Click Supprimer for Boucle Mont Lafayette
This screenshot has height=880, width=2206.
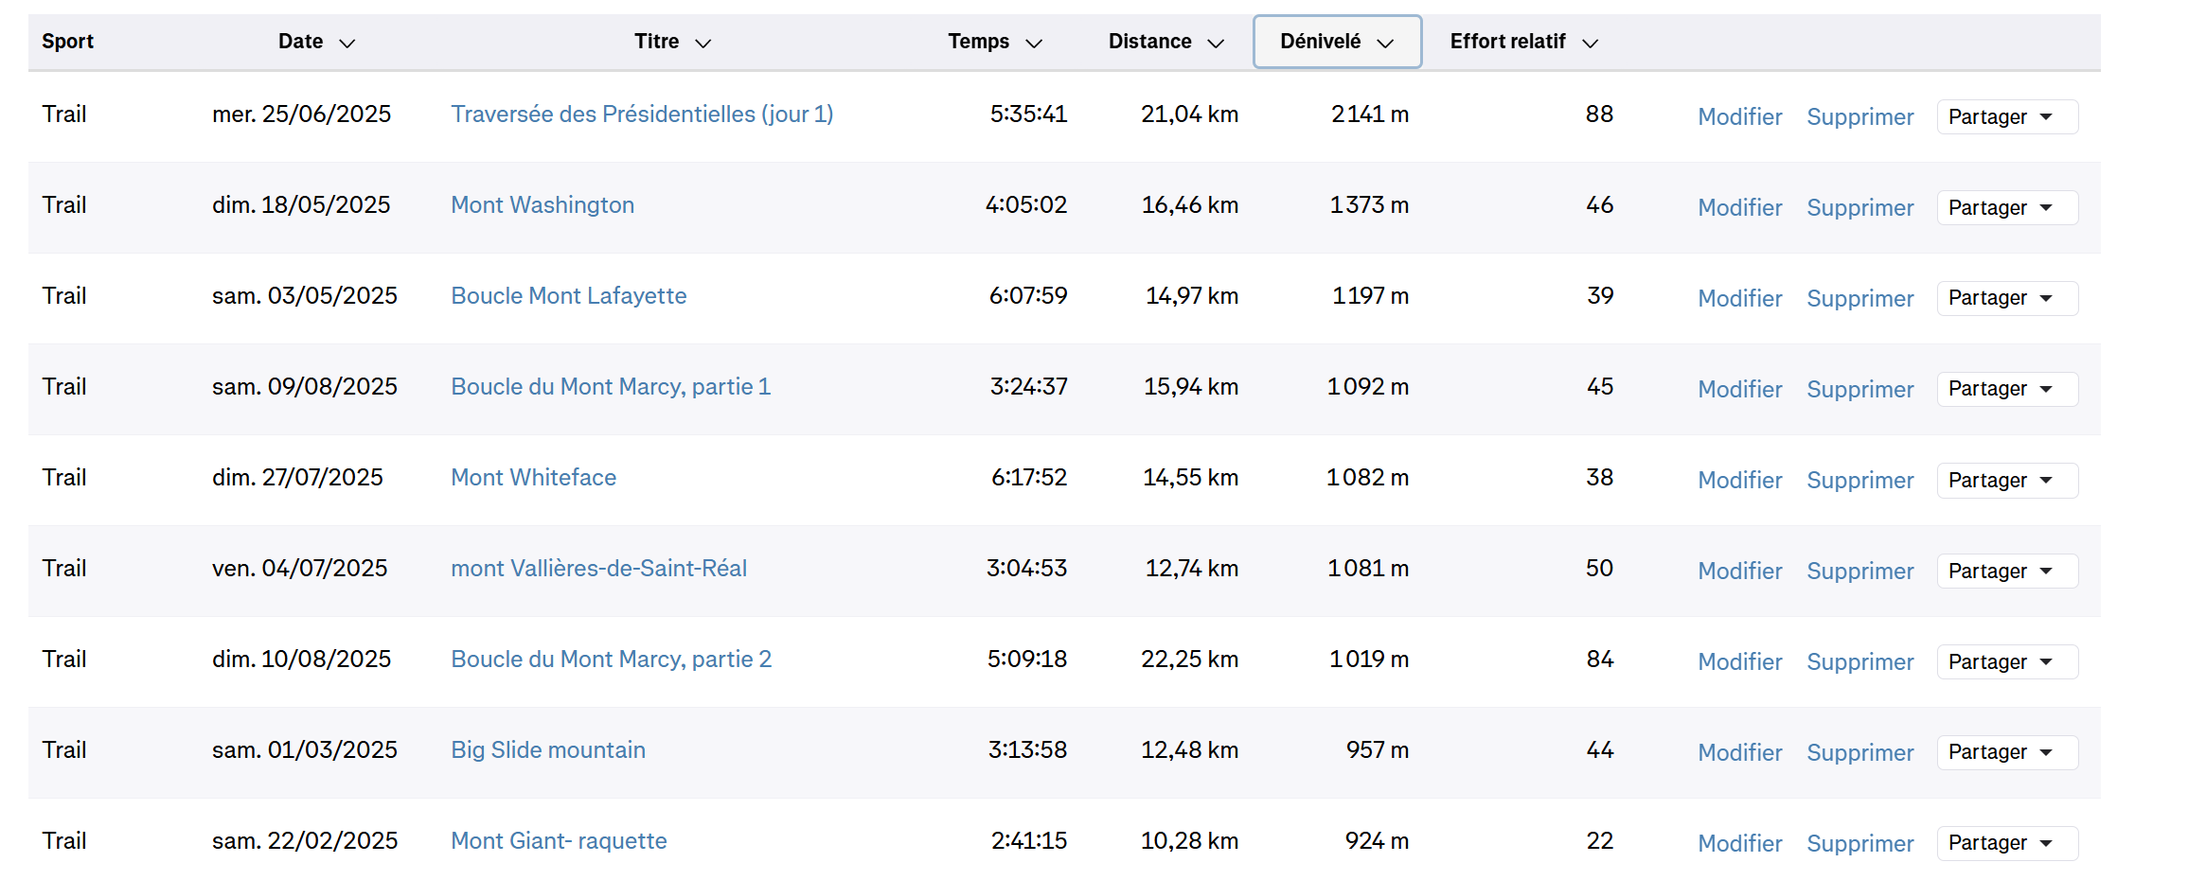click(1859, 299)
